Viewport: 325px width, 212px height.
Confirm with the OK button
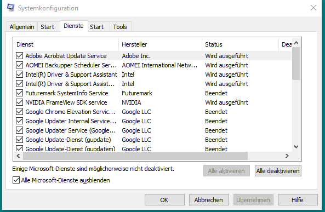164,200
